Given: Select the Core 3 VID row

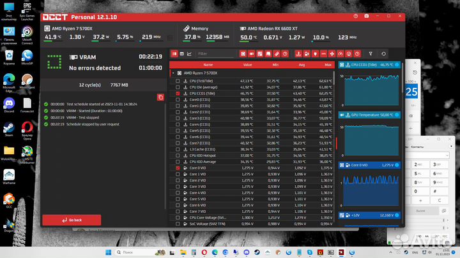Looking at the screenshot, I should [252, 187].
